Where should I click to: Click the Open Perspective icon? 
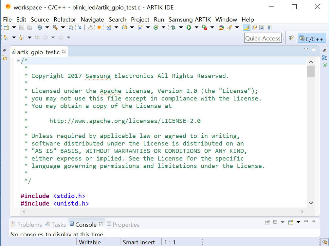[291, 38]
